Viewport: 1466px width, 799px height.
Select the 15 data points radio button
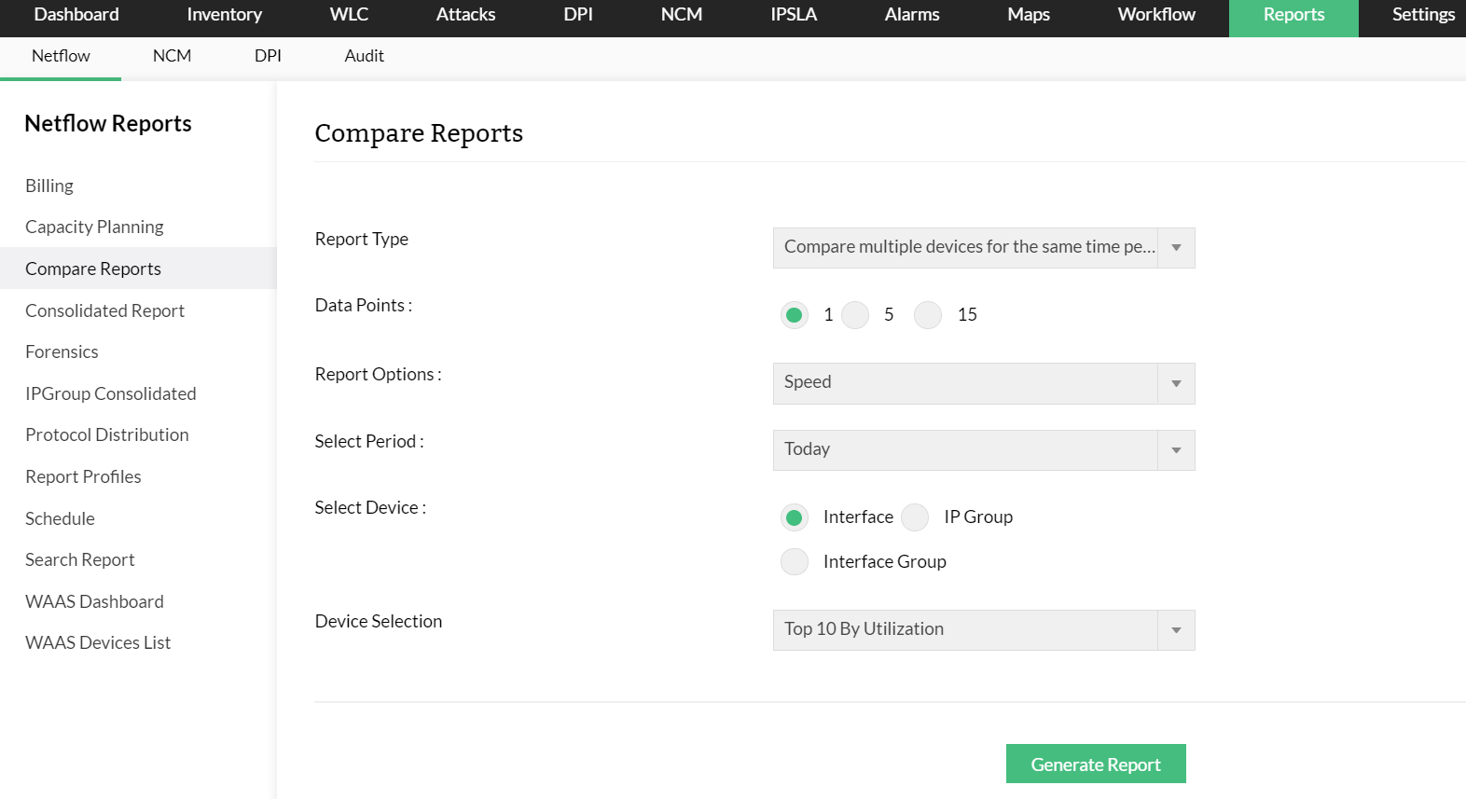pyautogui.click(x=928, y=315)
